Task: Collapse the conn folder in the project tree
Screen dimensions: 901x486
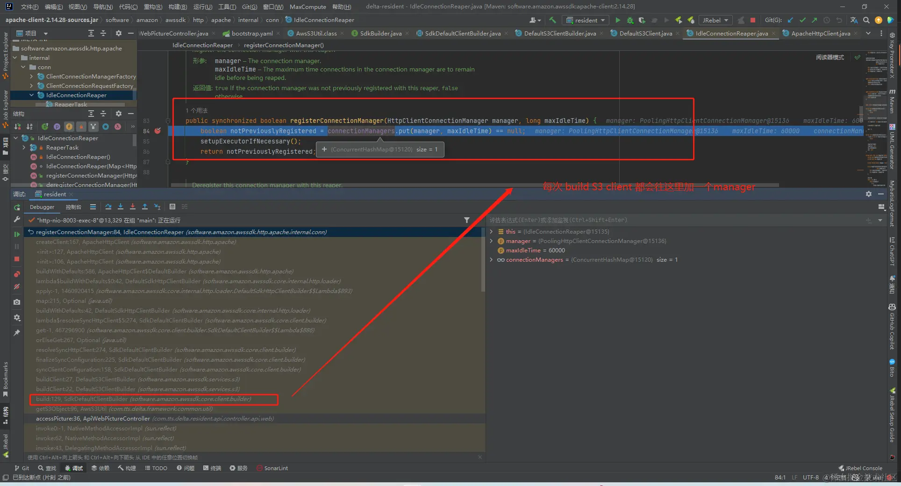Action: [x=23, y=67]
